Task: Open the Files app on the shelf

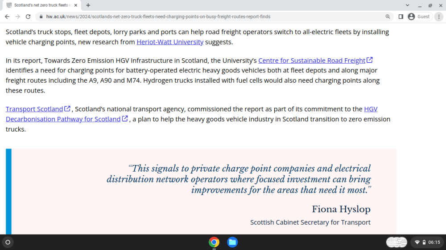Action: coord(232,242)
